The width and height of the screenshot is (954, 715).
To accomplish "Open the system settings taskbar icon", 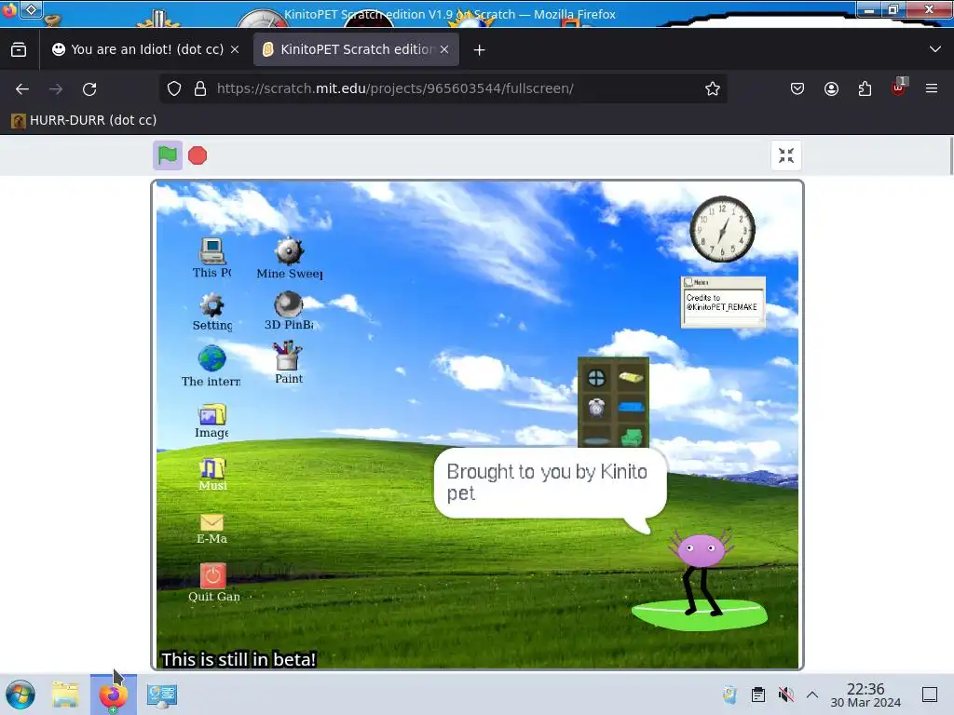I will [x=162, y=695].
